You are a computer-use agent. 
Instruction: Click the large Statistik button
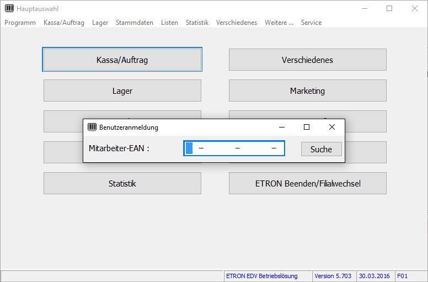122,183
